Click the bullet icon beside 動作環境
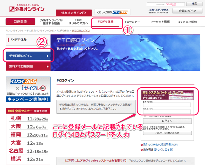The width and height of the screenshot is (205, 165). (142, 150)
